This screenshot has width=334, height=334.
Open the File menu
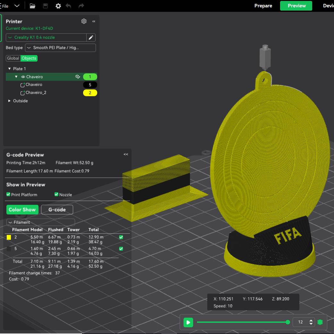tap(6, 5)
